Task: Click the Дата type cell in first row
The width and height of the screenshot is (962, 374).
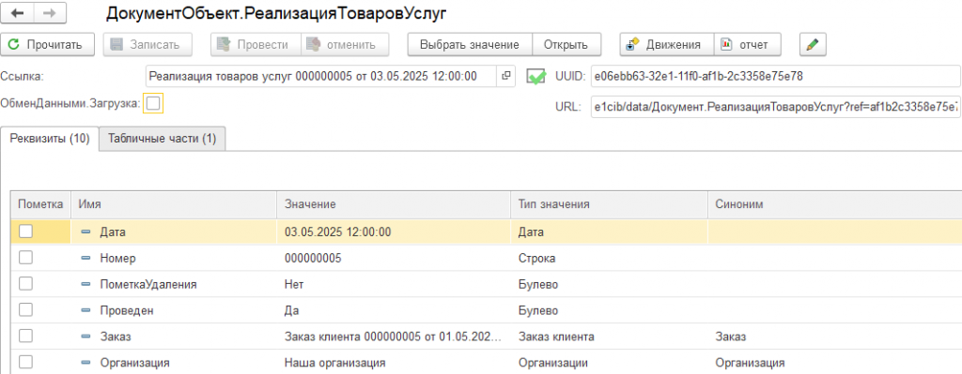Action: (x=609, y=232)
